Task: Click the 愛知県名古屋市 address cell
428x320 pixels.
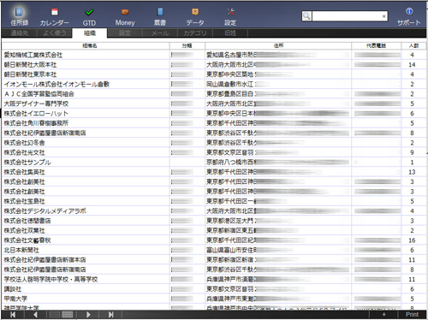Action: tap(278, 55)
